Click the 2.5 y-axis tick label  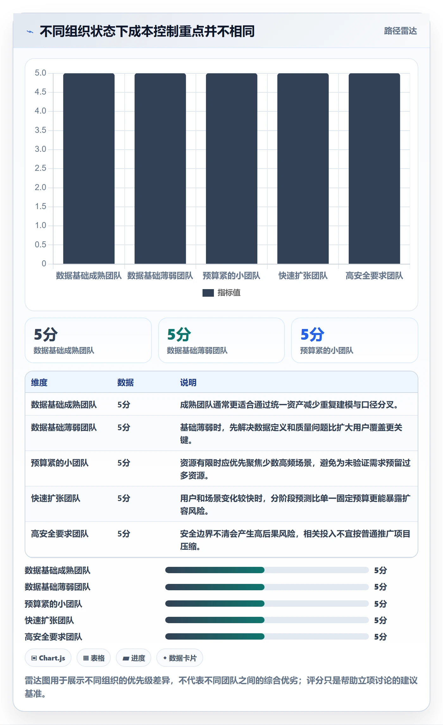pos(41,168)
